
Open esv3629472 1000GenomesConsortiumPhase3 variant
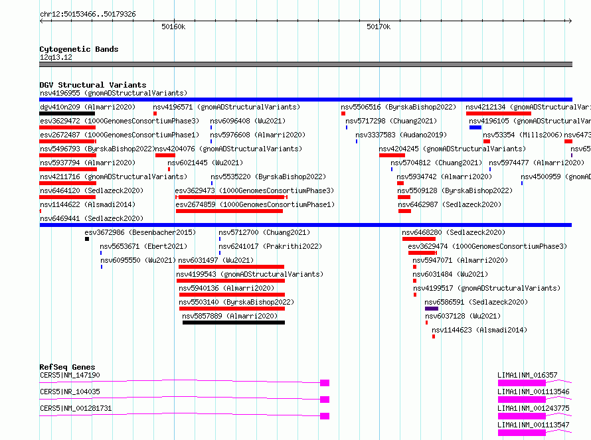[x=120, y=121]
